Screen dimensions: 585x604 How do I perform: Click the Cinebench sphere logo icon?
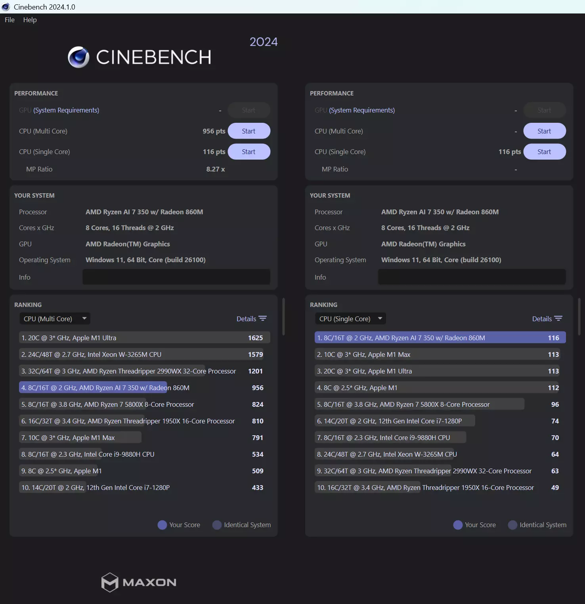(78, 57)
